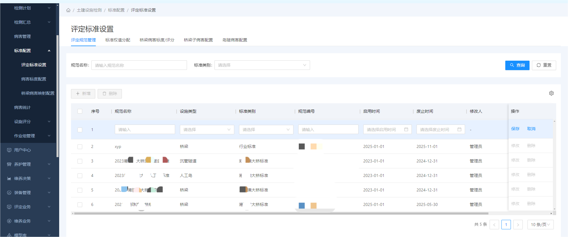
Task: Open 标准类别 dropdown in editing row
Action: pos(266,129)
